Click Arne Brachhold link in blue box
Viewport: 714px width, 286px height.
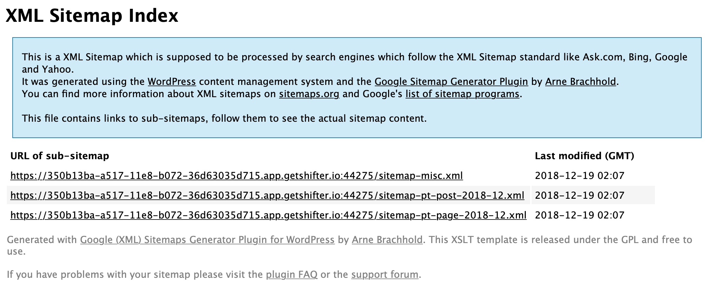(x=580, y=82)
